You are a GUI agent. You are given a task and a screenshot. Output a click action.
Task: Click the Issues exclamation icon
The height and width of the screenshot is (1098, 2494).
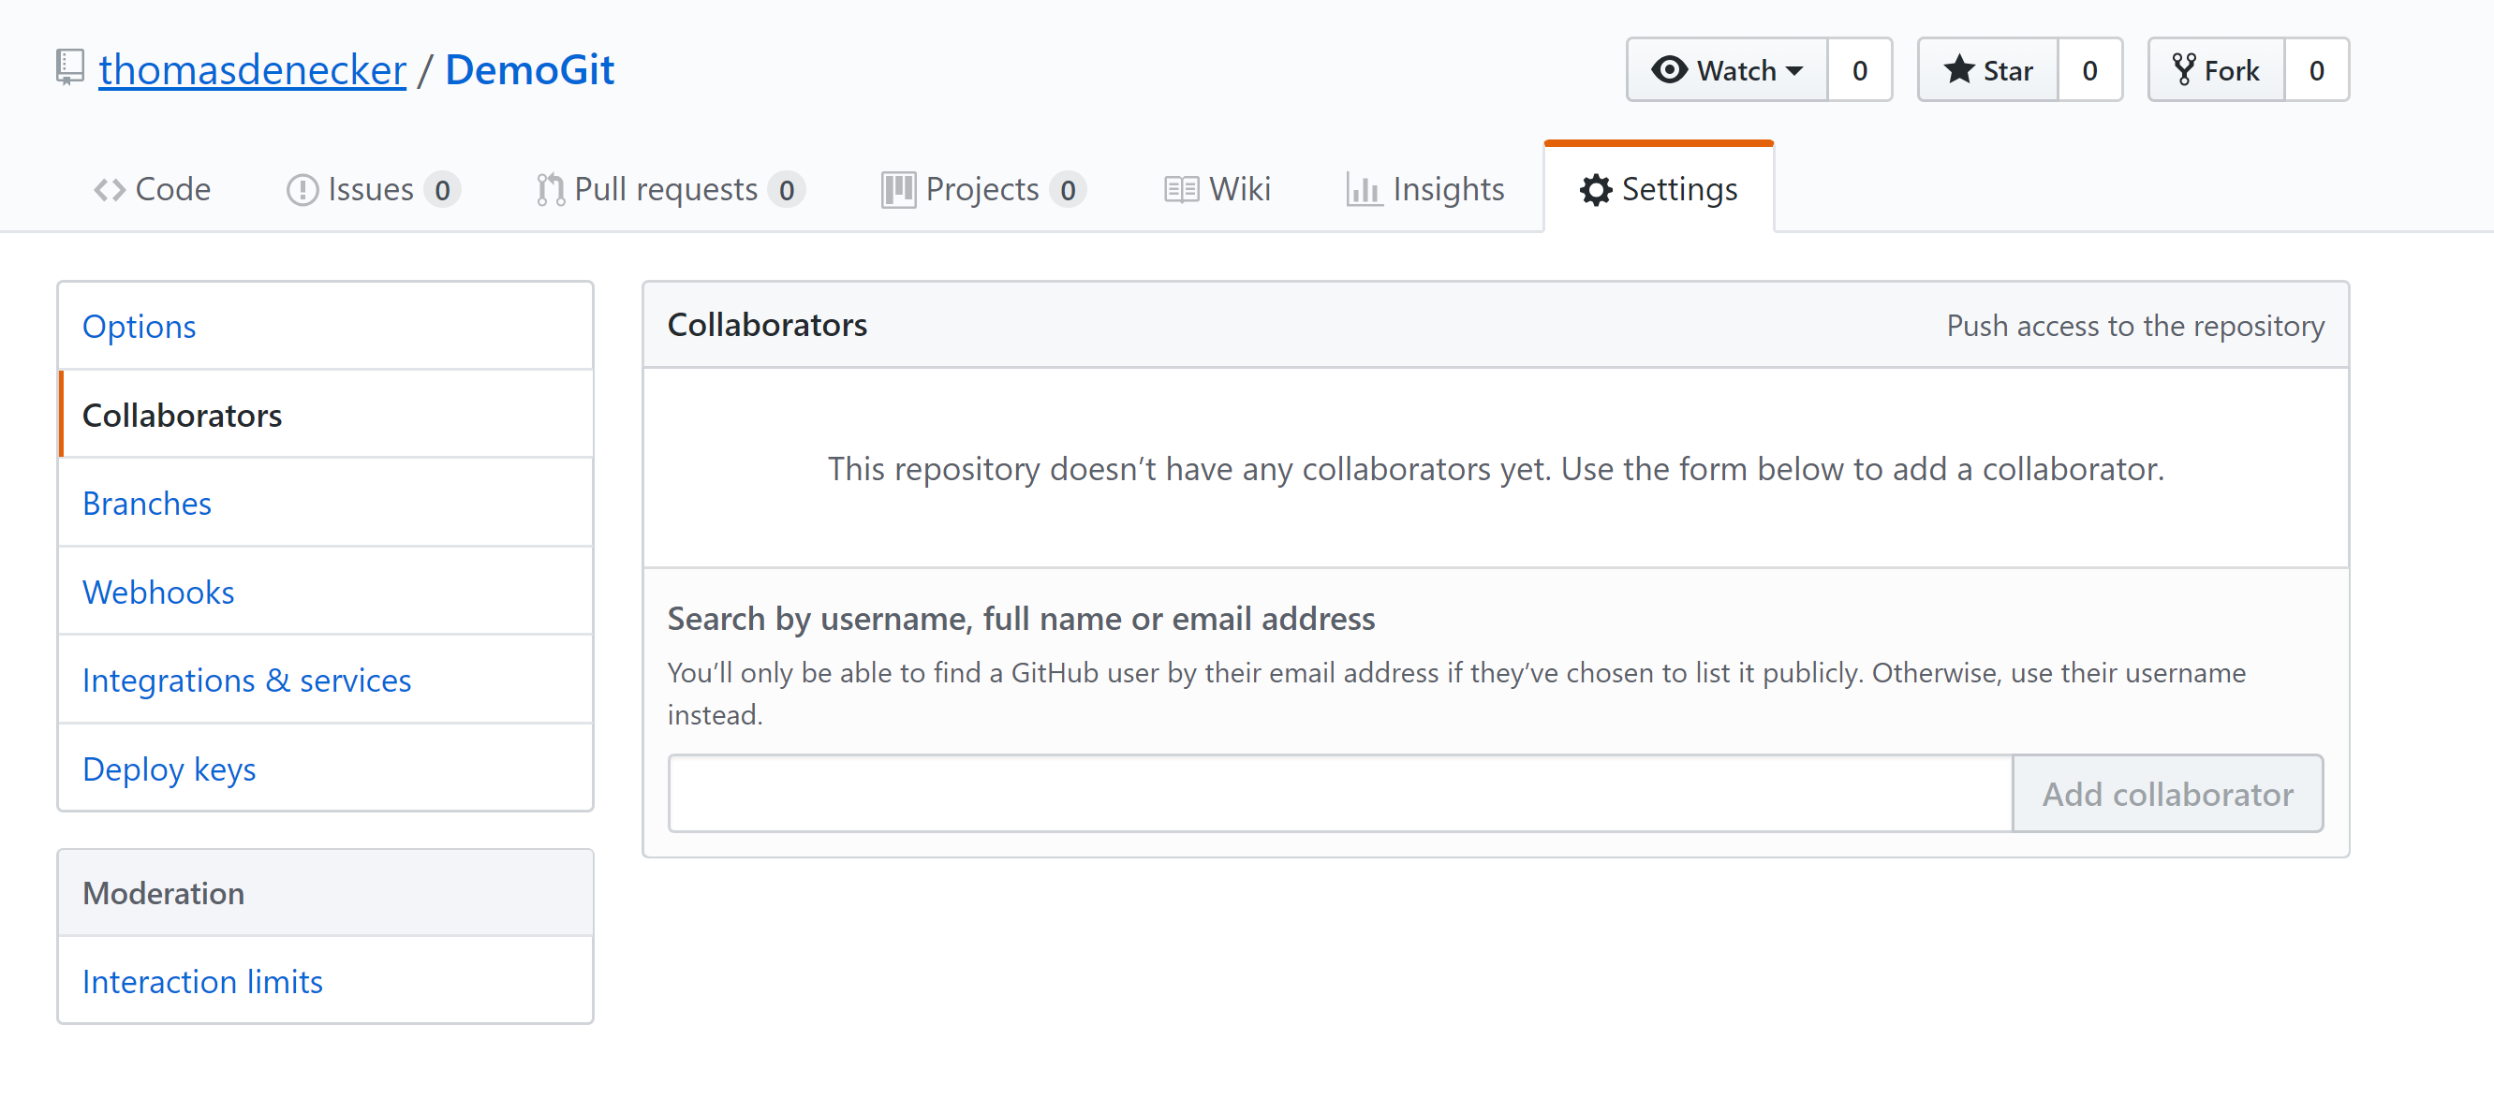[303, 191]
